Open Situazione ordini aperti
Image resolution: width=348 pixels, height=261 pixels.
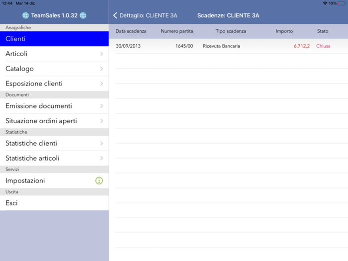(54, 121)
